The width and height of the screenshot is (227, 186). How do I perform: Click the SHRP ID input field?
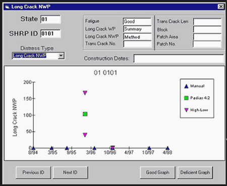tap(50, 33)
